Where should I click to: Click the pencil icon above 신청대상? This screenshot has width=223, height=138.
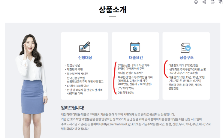(x=85, y=47)
